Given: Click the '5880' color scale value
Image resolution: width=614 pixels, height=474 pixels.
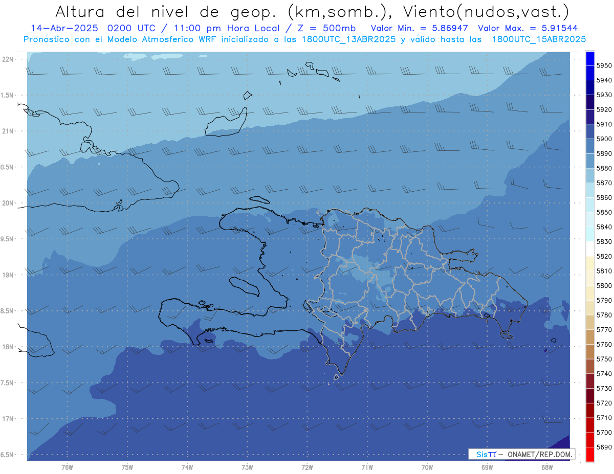Looking at the screenshot, I should coord(604,168).
